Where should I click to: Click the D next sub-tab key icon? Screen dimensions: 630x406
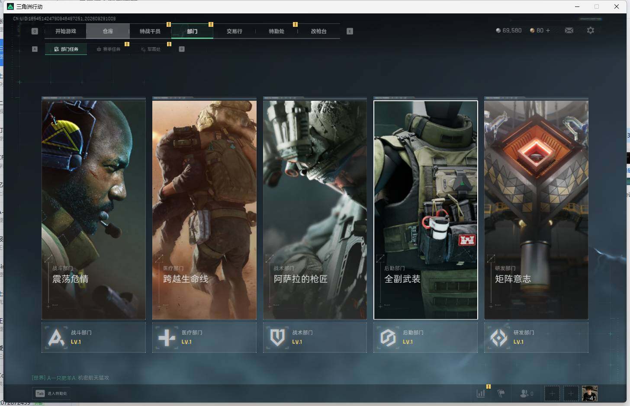pos(182,49)
